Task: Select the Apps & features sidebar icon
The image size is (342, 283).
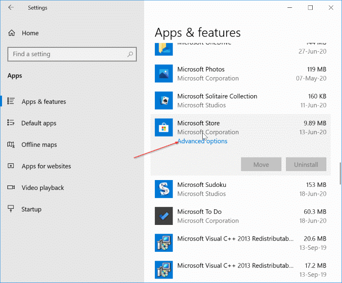Action: coord(11,101)
